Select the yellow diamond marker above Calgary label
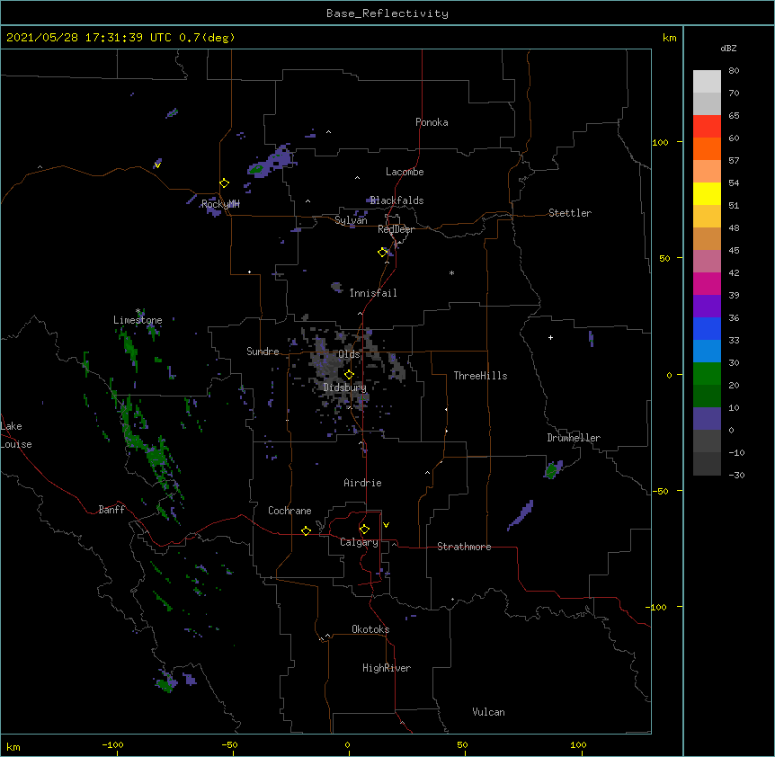The width and height of the screenshot is (775, 757). click(364, 530)
